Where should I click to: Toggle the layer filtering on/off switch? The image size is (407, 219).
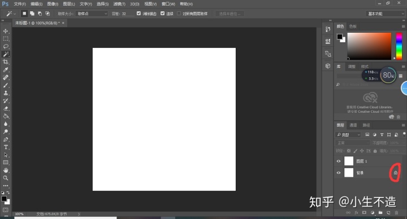404,134
